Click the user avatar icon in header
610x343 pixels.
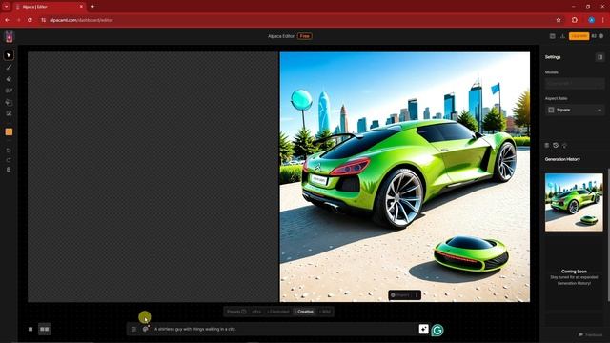pyautogui.click(x=601, y=36)
